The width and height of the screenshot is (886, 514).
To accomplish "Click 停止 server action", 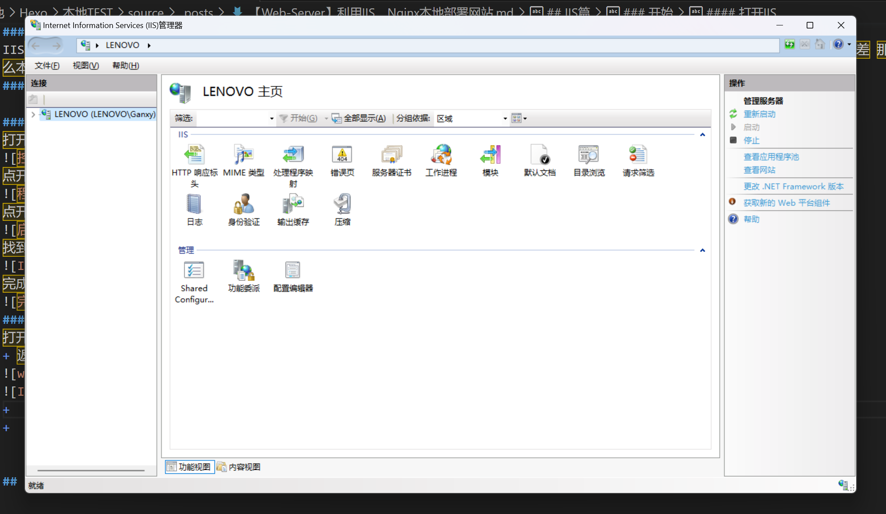I will (751, 141).
